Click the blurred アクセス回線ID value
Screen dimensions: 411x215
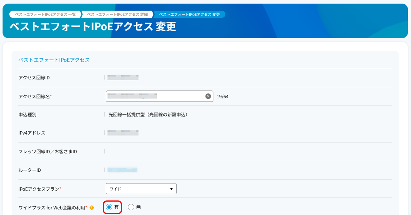point(123,77)
